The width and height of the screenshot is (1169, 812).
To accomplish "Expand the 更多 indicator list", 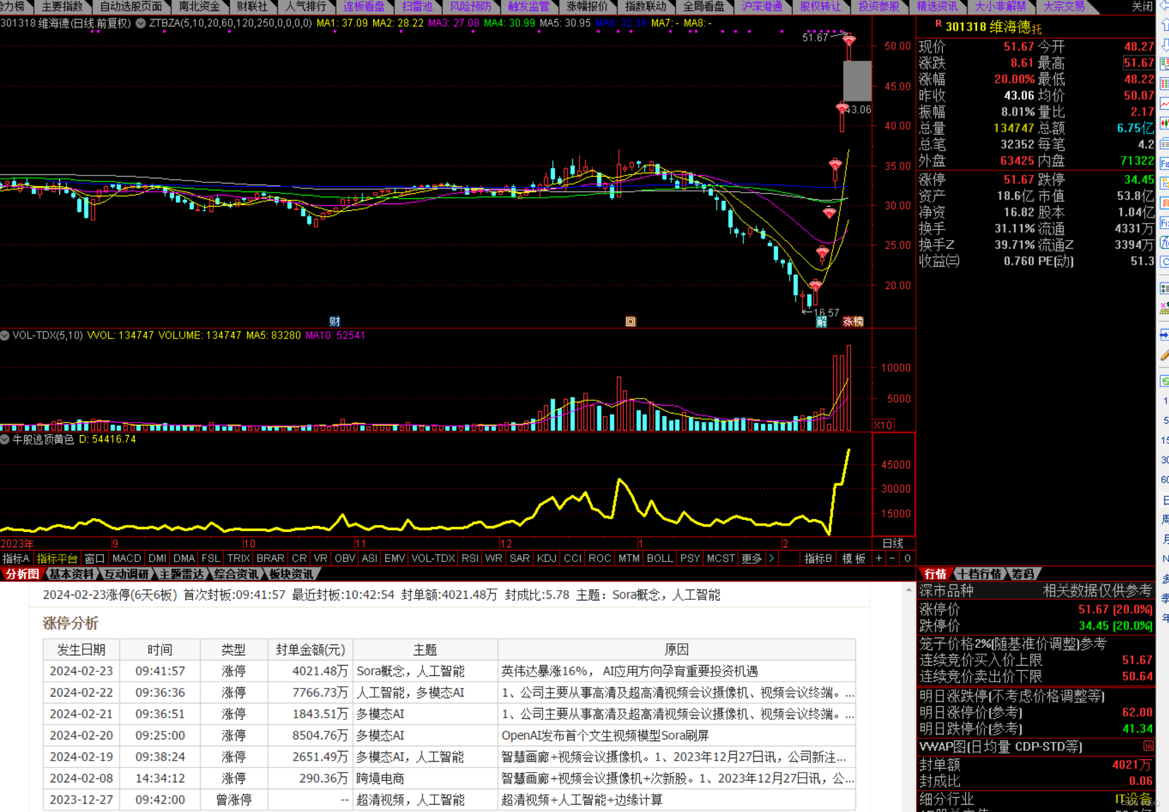I will 751,558.
